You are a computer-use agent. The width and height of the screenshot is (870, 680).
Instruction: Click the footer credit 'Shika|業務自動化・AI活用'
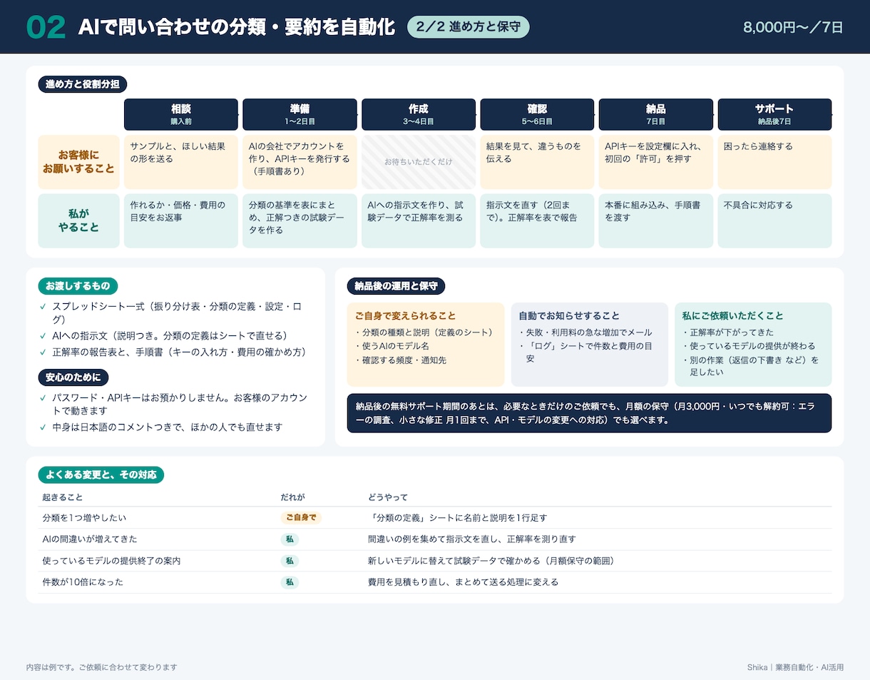pos(795,667)
